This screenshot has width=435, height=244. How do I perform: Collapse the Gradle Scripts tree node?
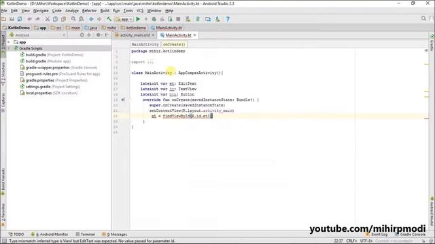click(x=9, y=48)
